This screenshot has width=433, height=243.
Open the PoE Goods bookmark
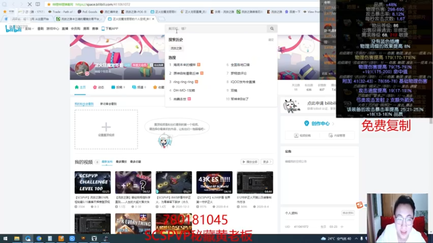87,12
